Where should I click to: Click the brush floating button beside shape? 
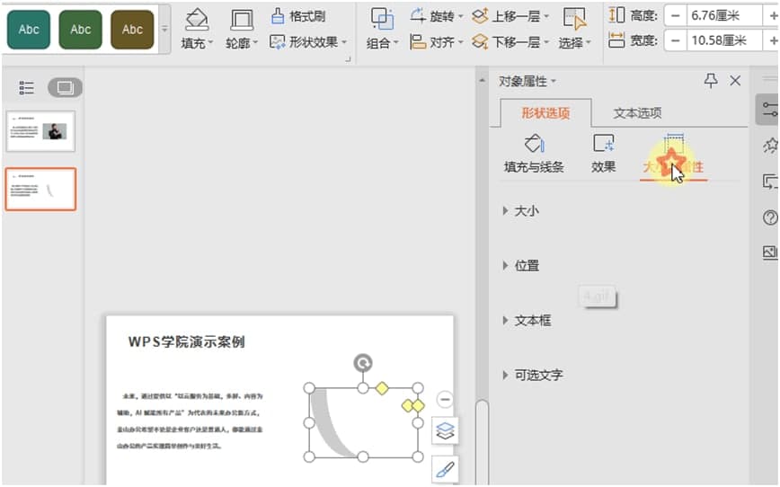coord(445,469)
